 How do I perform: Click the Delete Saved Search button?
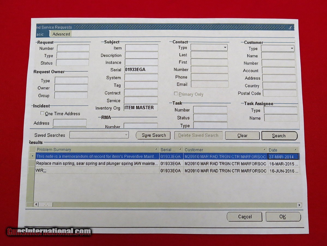pyautogui.click(x=198, y=136)
